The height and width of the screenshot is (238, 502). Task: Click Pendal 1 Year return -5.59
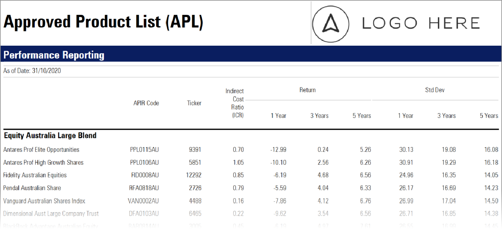tap(279, 188)
